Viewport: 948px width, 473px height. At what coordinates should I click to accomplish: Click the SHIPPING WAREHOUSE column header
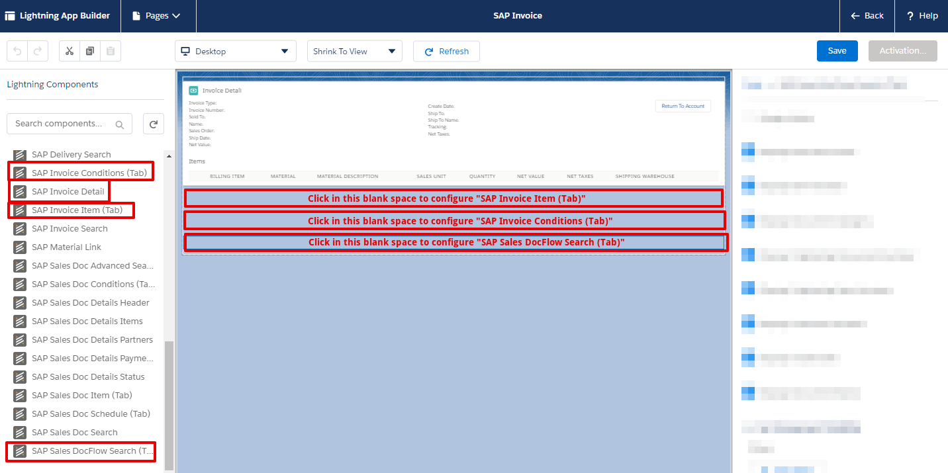(x=645, y=177)
